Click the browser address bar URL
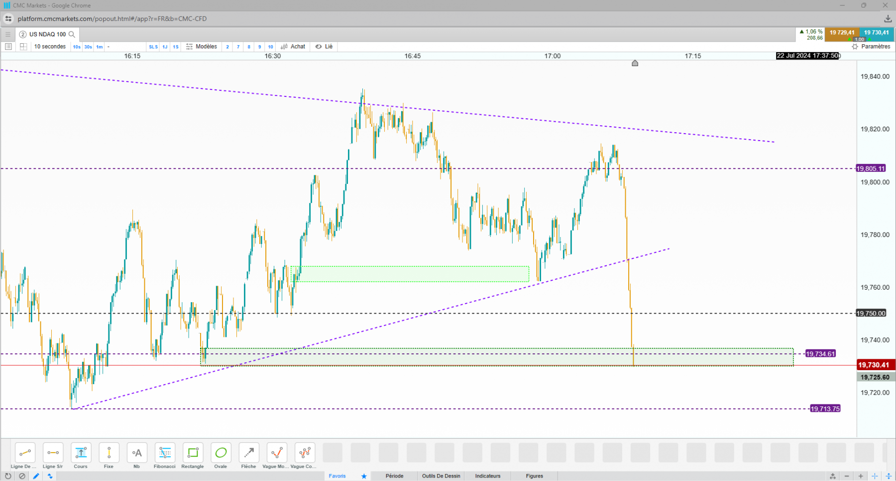Viewport: 896px width, 481px height. (x=112, y=19)
